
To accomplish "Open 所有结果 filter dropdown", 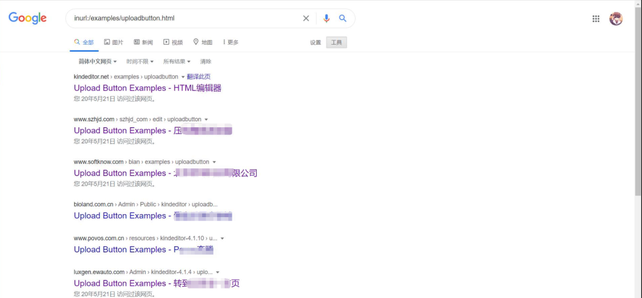I will coord(177,61).
